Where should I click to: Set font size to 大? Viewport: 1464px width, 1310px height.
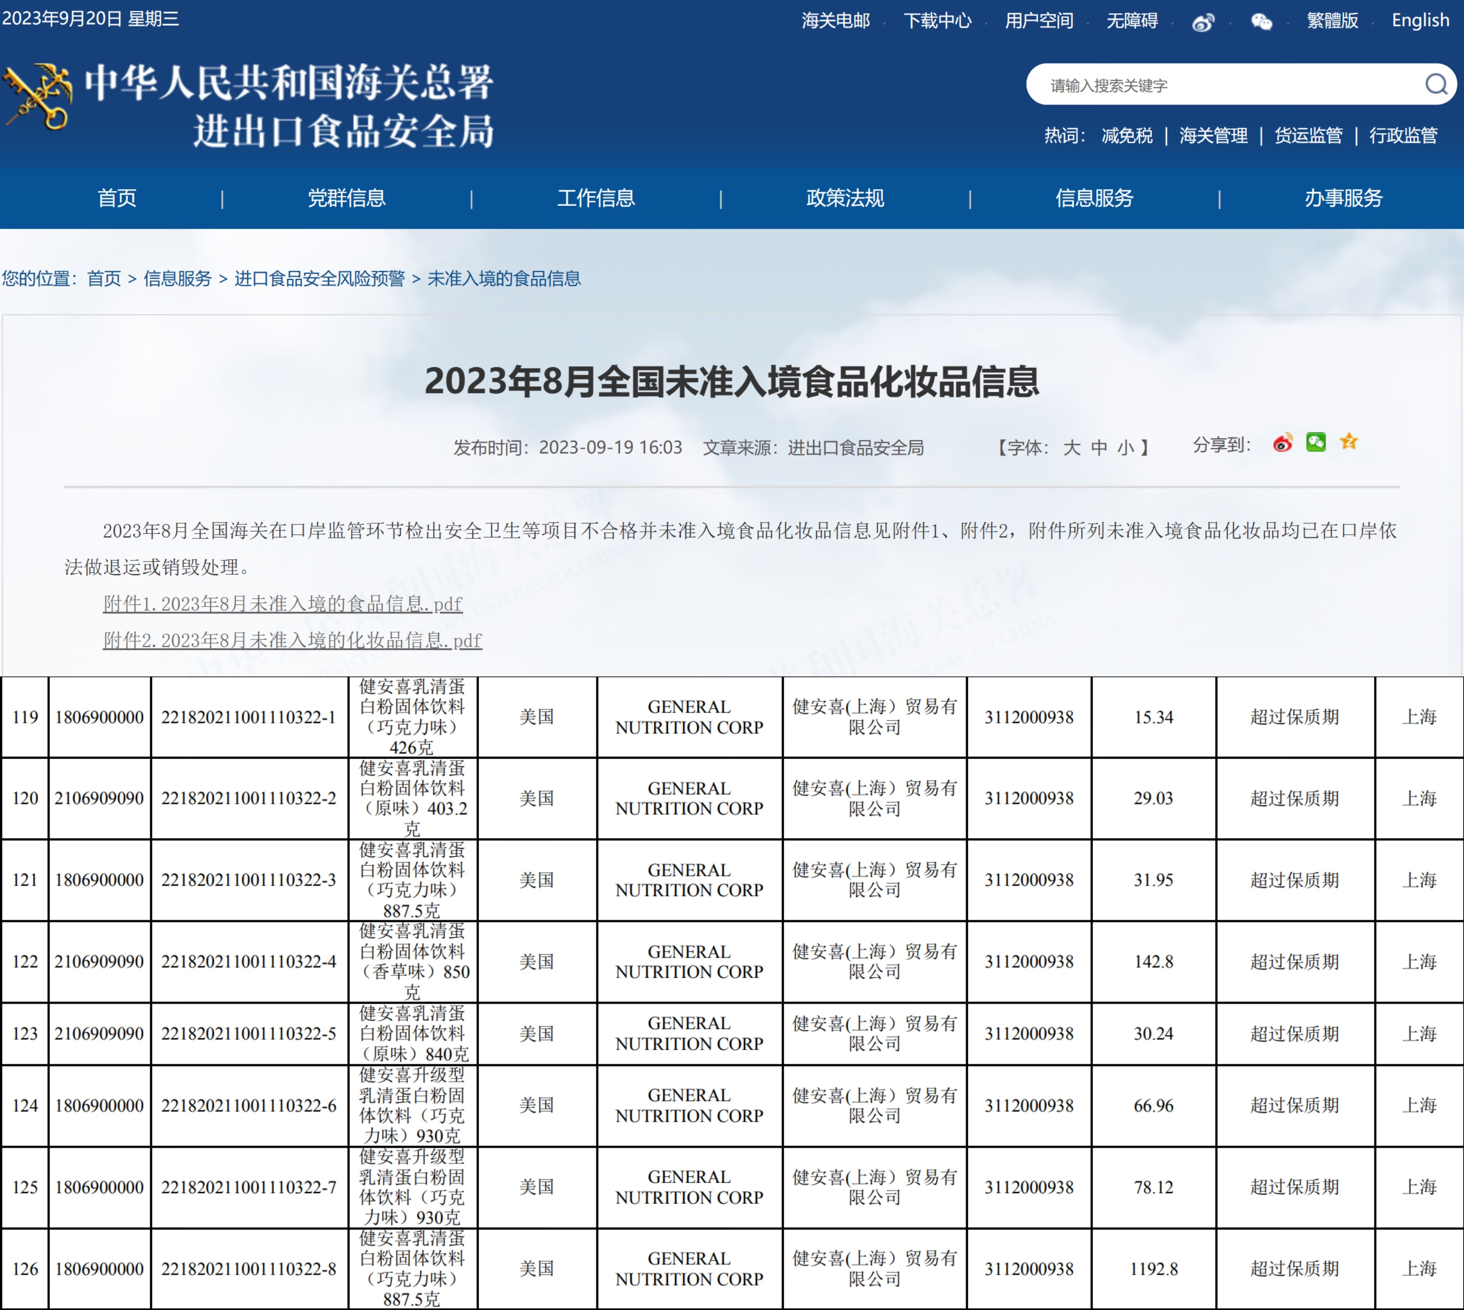(1071, 448)
